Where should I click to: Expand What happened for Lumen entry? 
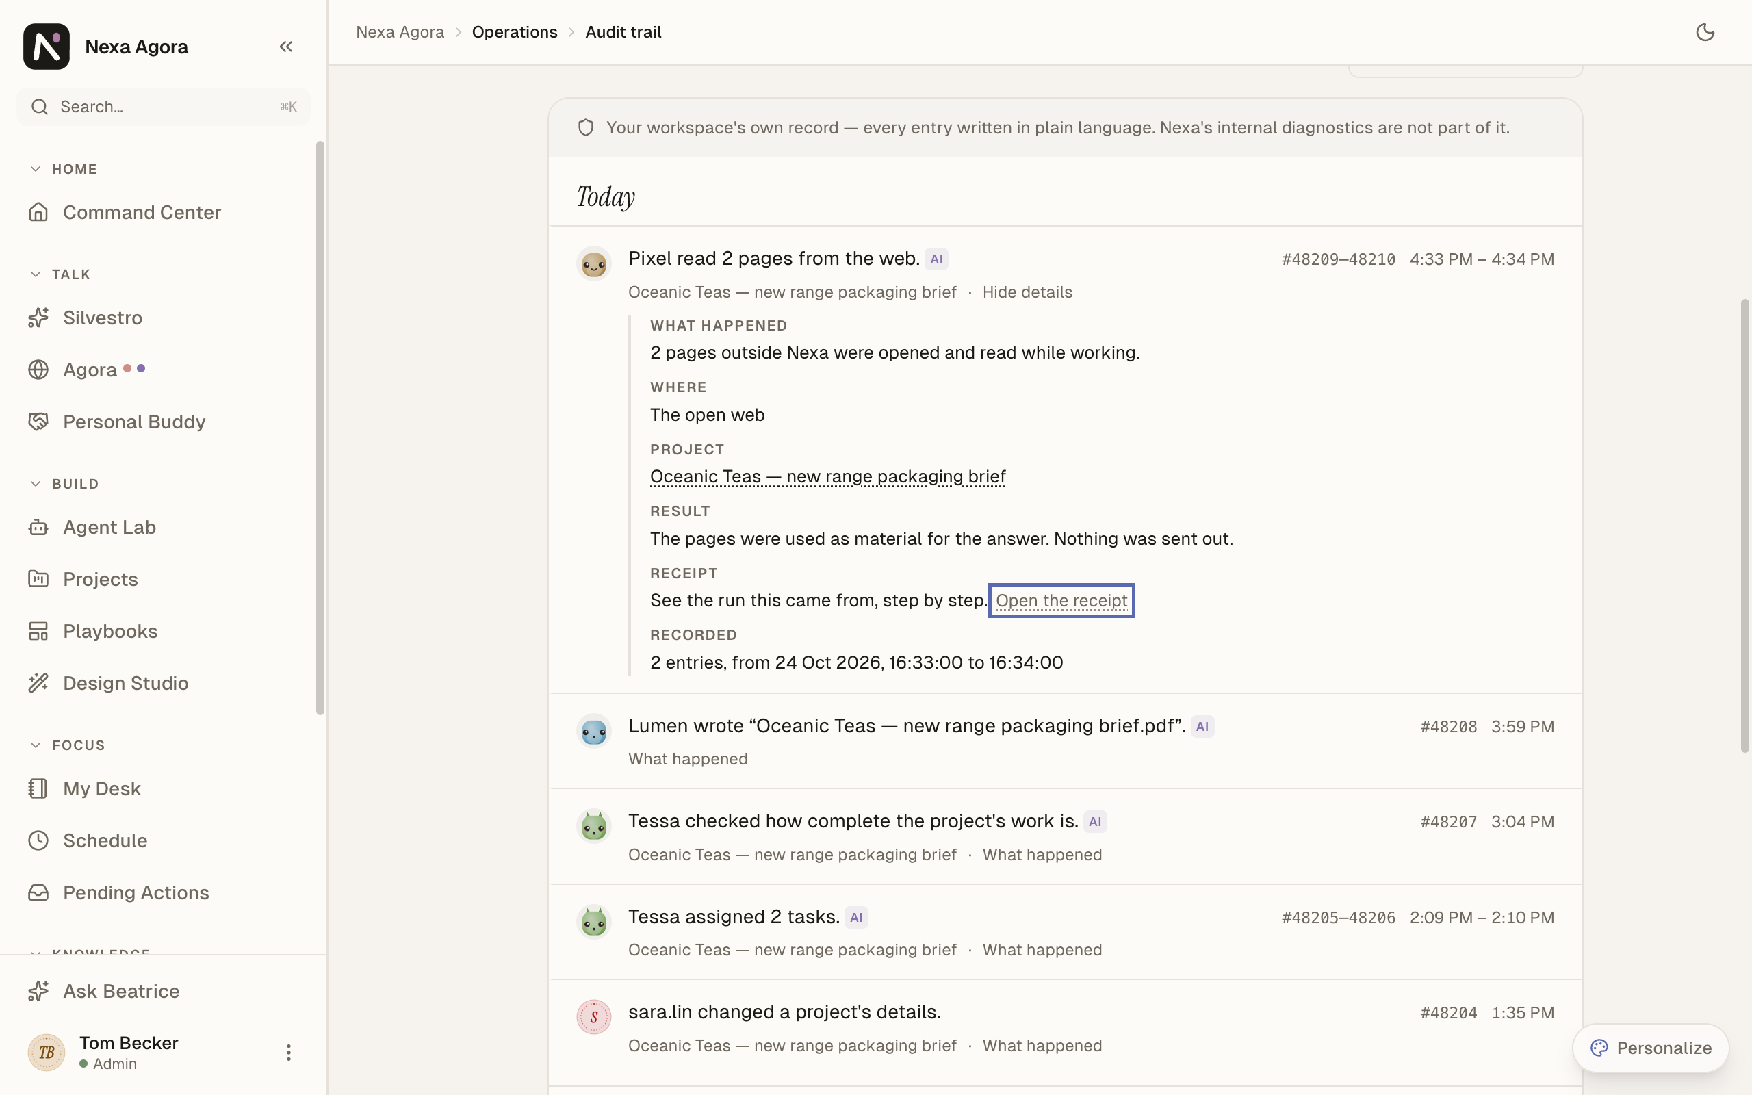(x=688, y=759)
